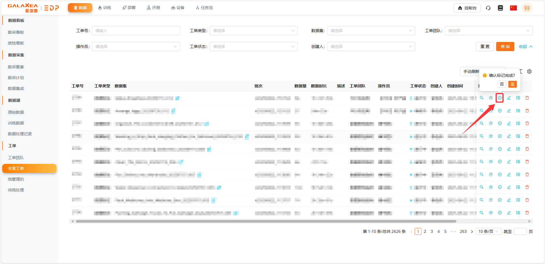The width and height of the screenshot is (545, 264).
Task: Click pencil edit icon in second row
Action: point(509,111)
